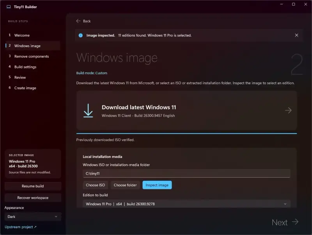
Task: Maximize the Tiny11 Builder window
Action: tap(294, 4)
